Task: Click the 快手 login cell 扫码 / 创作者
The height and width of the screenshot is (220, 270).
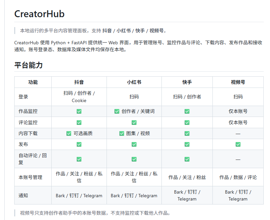Action: click(x=187, y=97)
